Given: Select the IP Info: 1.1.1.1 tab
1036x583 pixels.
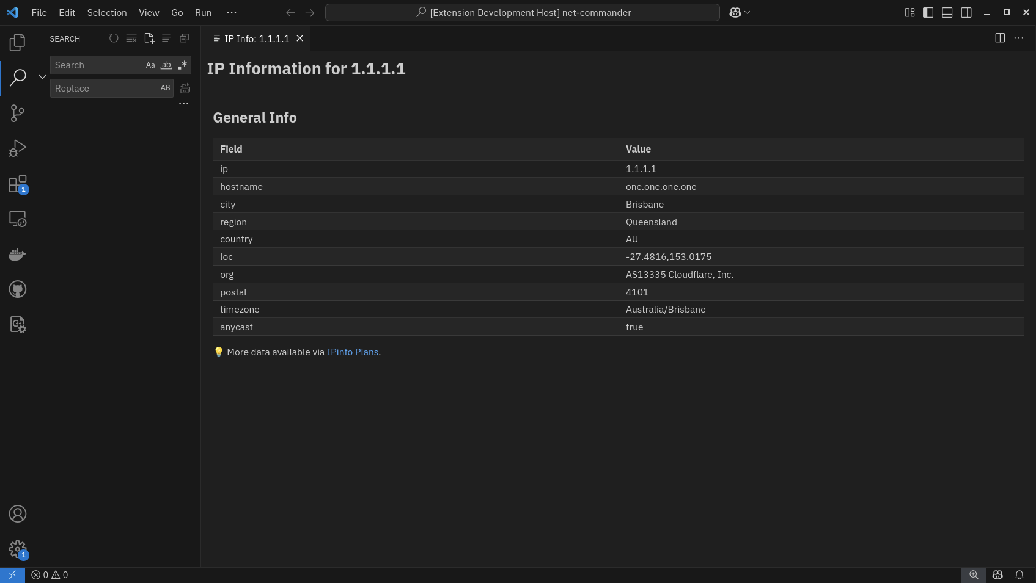Looking at the screenshot, I should point(257,38).
